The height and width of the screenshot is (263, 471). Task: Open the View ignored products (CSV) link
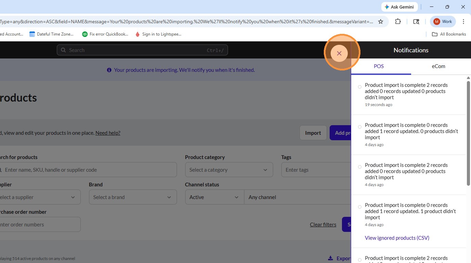pos(397,238)
